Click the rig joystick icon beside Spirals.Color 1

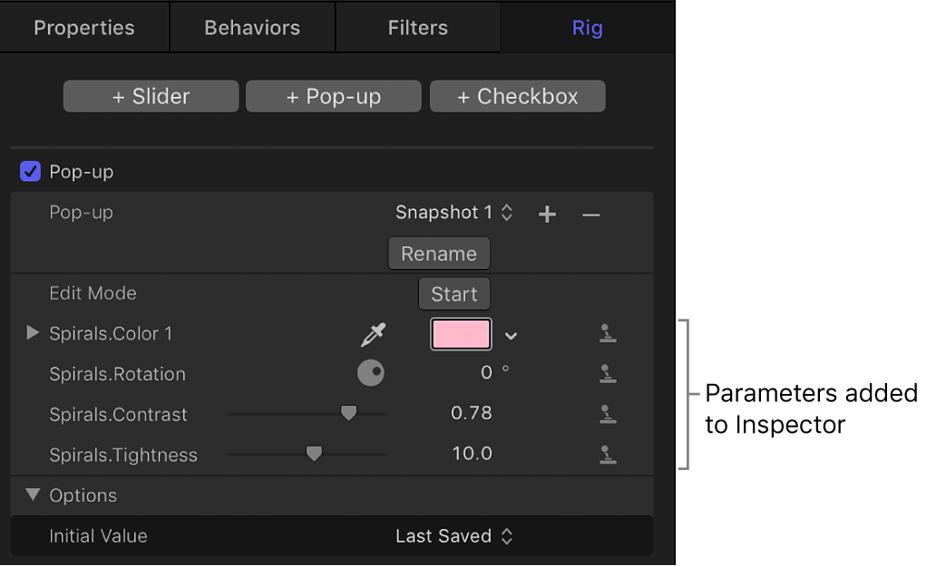tap(608, 334)
